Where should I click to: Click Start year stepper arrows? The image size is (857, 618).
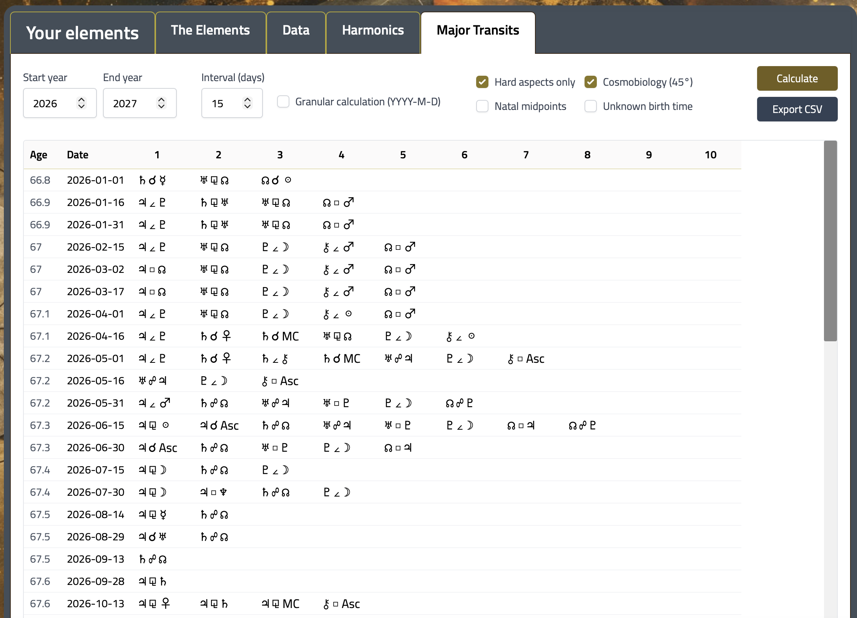[81, 103]
